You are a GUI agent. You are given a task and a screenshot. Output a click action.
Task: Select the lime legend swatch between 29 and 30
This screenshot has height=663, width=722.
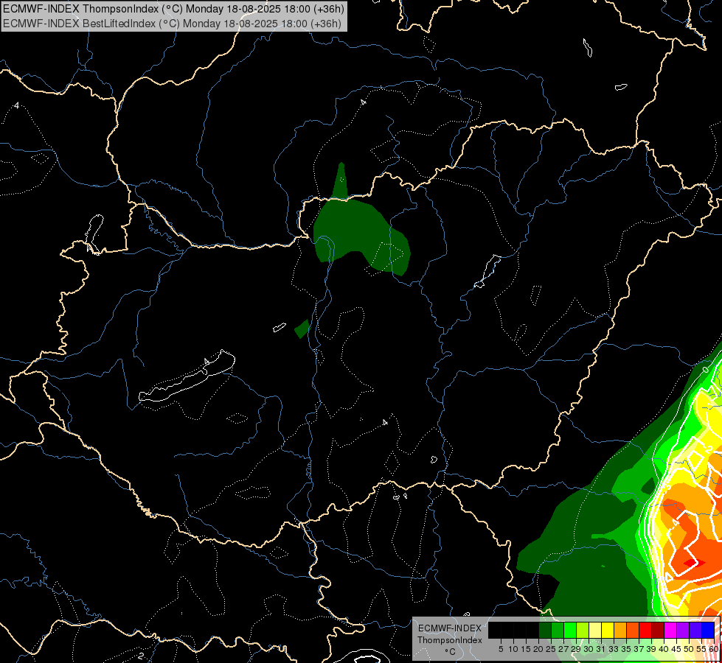coord(583,631)
